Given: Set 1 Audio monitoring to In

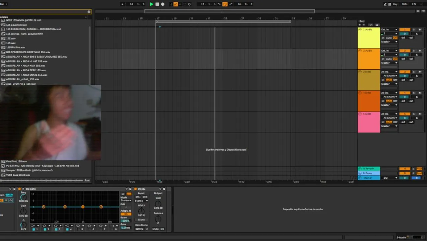Looking at the screenshot, I should point(383,38).
